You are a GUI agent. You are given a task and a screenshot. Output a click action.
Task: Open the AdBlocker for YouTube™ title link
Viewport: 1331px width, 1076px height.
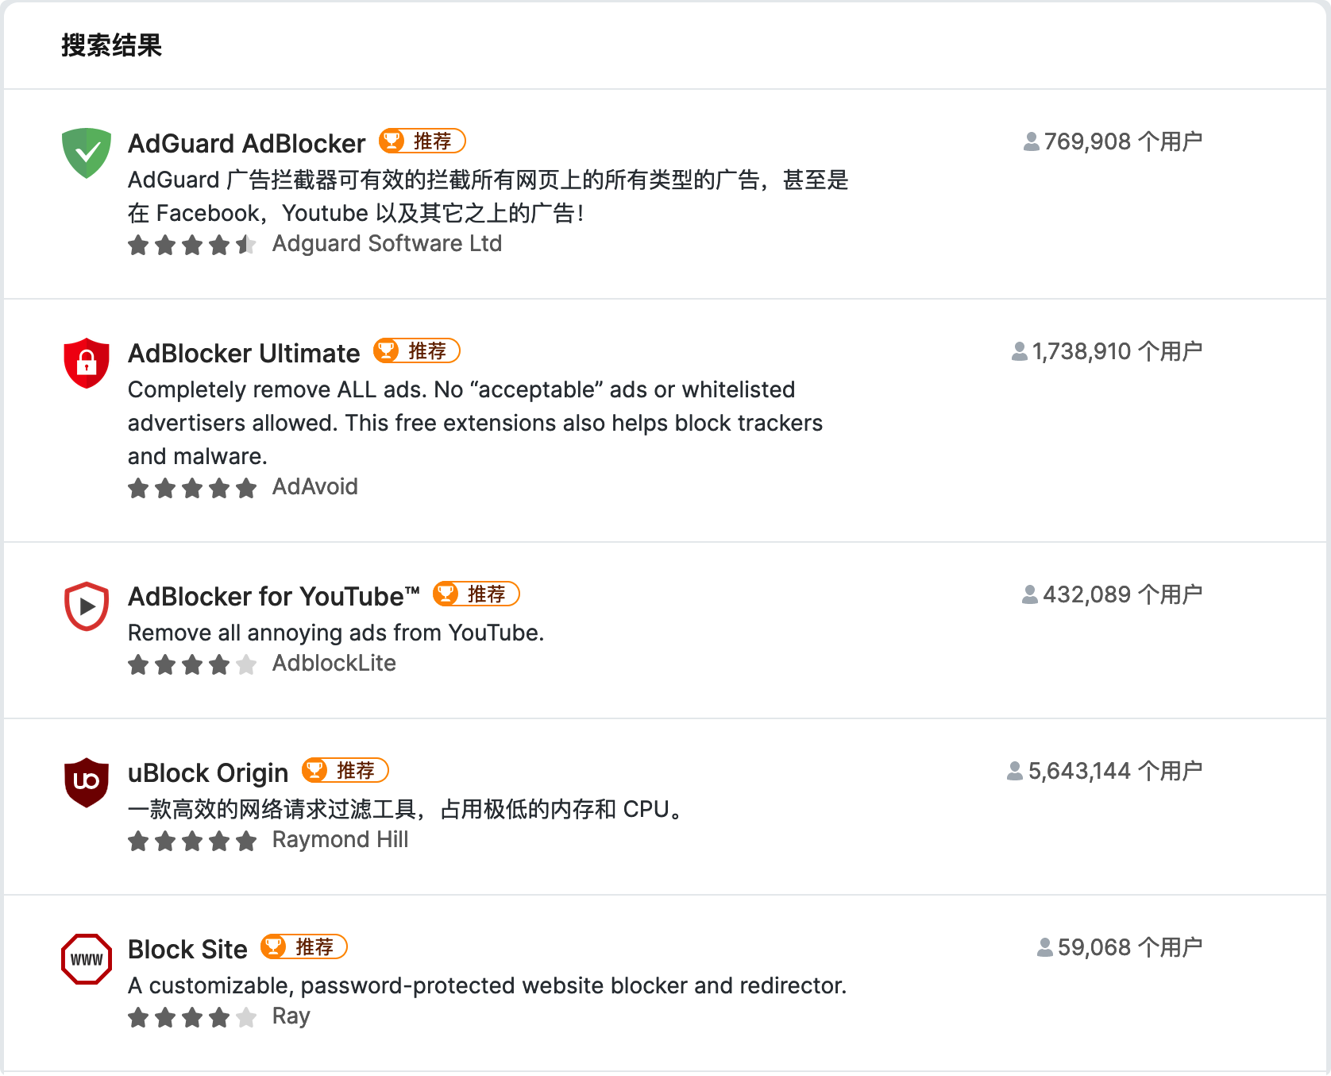[x=274, y=596]
